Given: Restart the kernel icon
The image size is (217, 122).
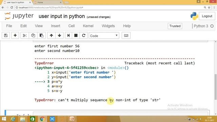Looking at the screenshot, I should (84, 36).
